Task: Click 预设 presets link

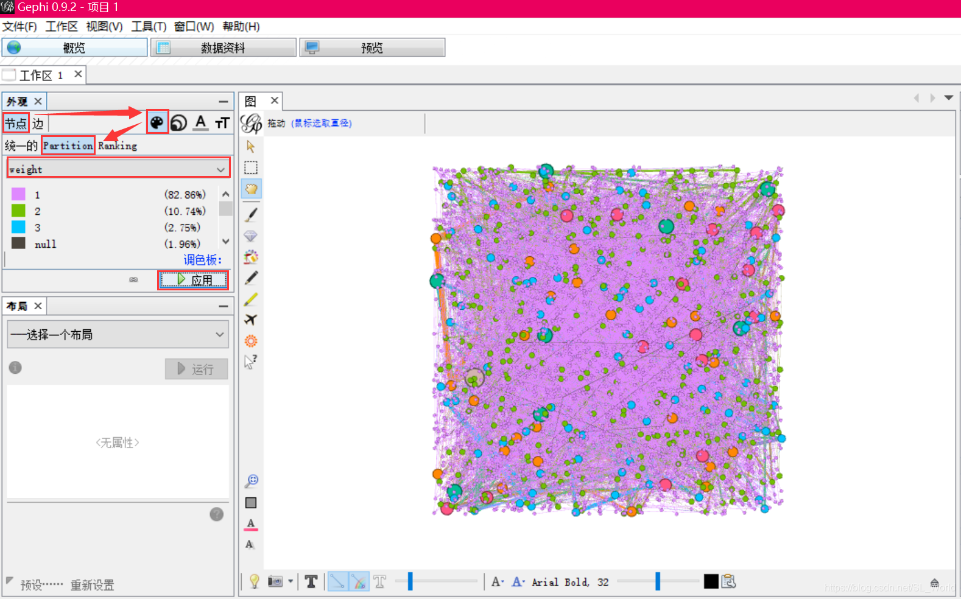Action: [41, 585]
